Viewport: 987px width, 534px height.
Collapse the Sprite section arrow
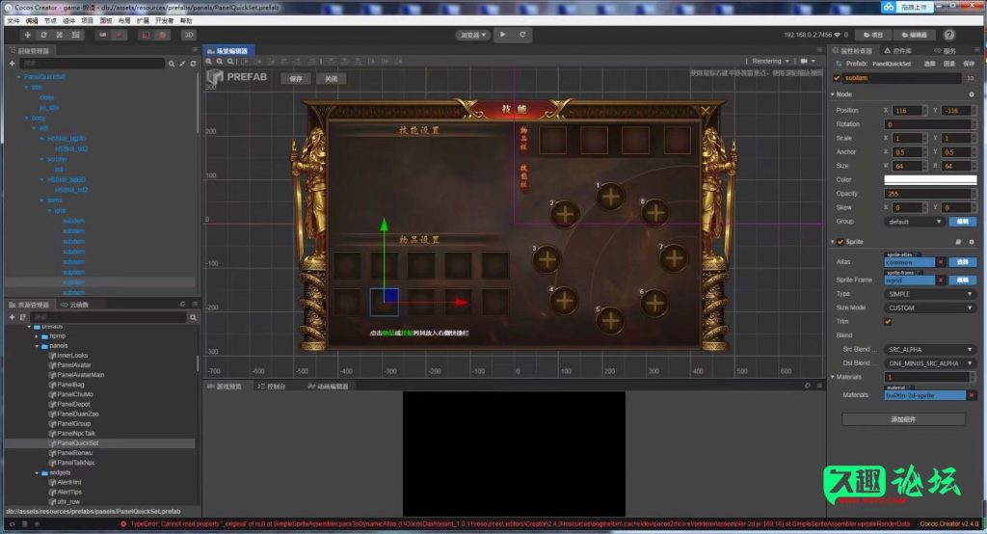(832, 242)
